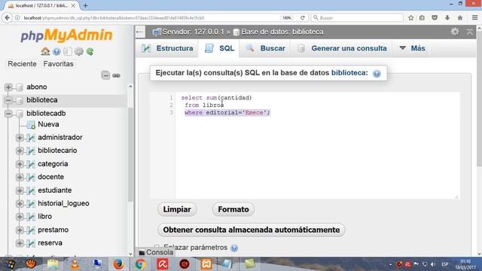Viewport: 482px width, 271px height.
Task: Collapse the biblioteca database
Action: pos(8,100)
